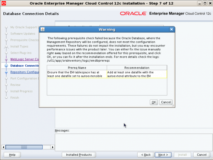Viewport: 213px width, 160px height.
Task: Select the EM tablespace autoextensible prereq cell
Action: tap(77, 74)
